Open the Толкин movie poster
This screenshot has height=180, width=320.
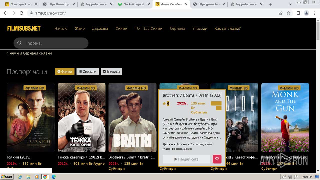point(31,117)
